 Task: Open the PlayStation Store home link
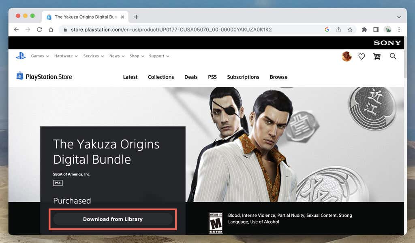(44, 76)
